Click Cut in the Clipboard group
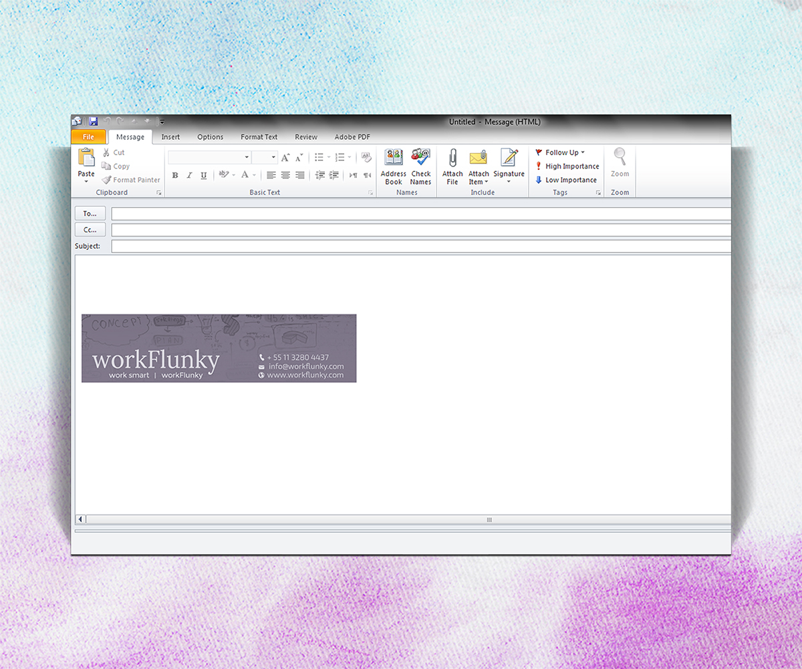The height and width of the screenshot is (669, 802). (114, 153)
